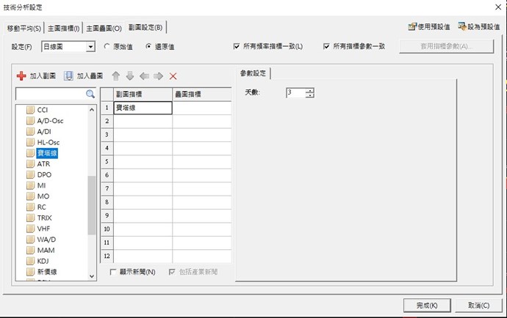Select the RC indicator folder icon
Image resolution: width=507 pixels, height=318 pixels.
[x=30, y=207]
